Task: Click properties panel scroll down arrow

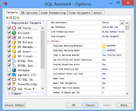Action: (127, 94)
